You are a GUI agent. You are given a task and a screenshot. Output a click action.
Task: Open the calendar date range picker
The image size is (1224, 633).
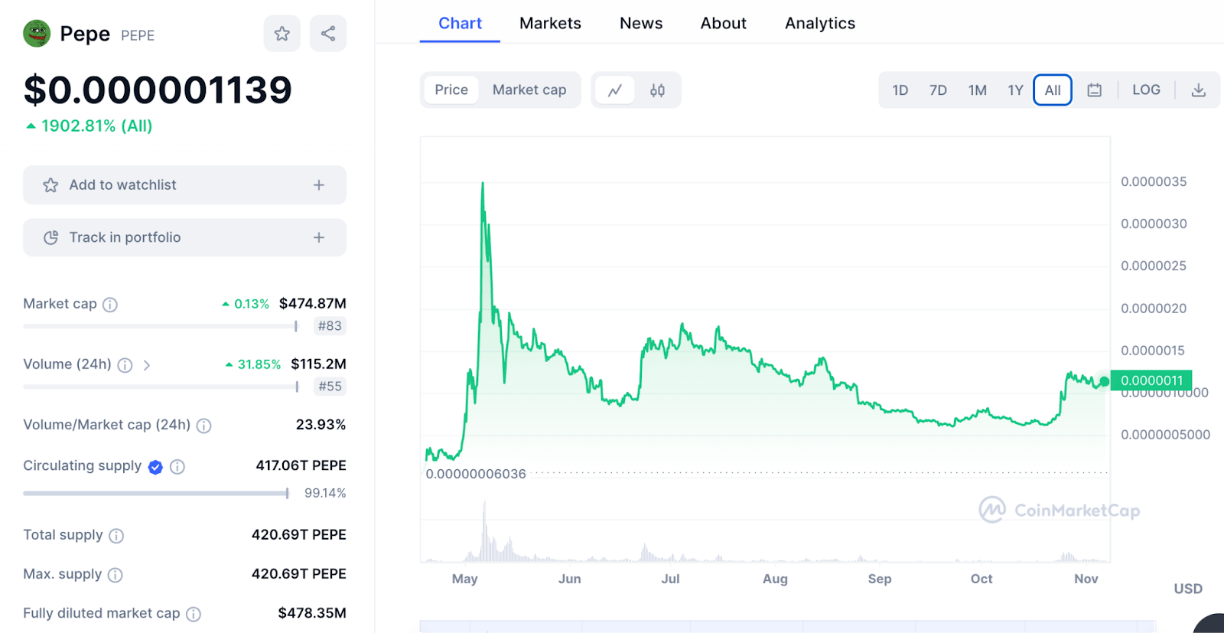pyautogui.click(x=1095, y=90)
